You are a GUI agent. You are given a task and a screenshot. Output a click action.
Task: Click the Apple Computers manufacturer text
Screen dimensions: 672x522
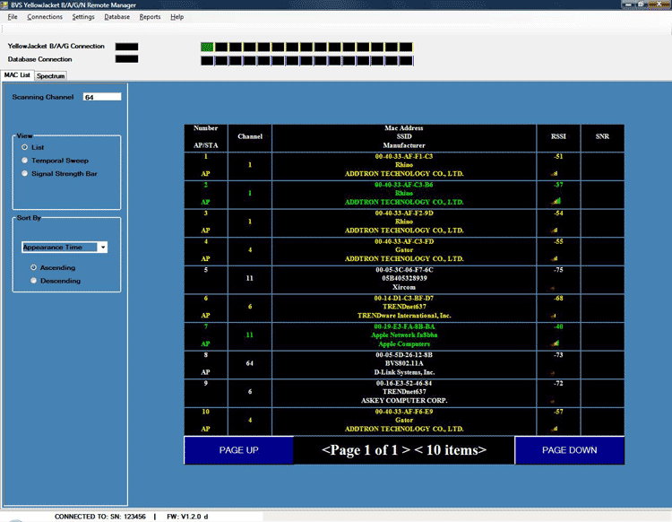[404, 344]
